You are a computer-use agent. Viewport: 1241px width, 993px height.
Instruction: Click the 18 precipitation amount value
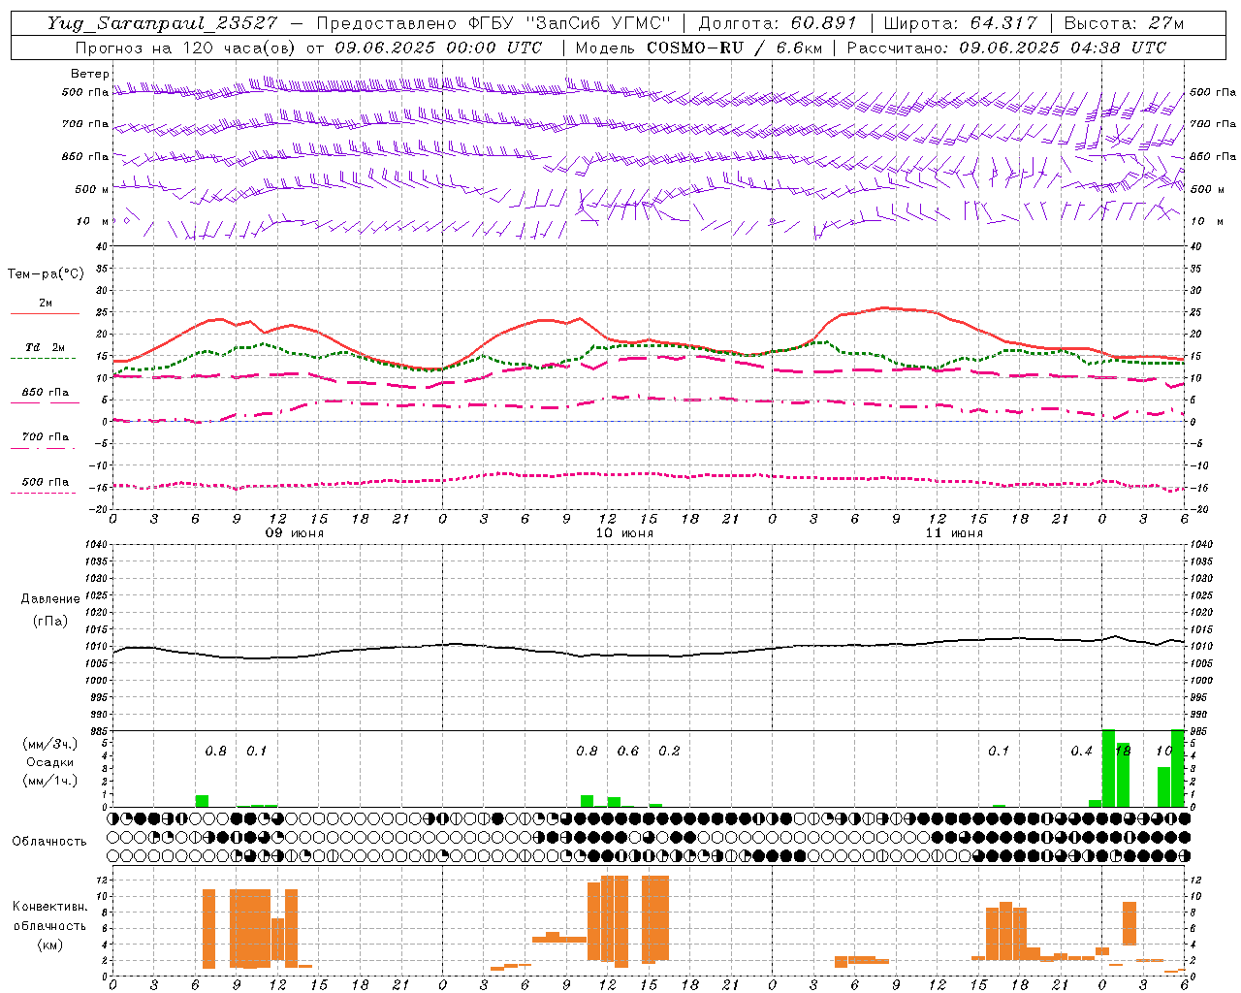click(1123, 751)
